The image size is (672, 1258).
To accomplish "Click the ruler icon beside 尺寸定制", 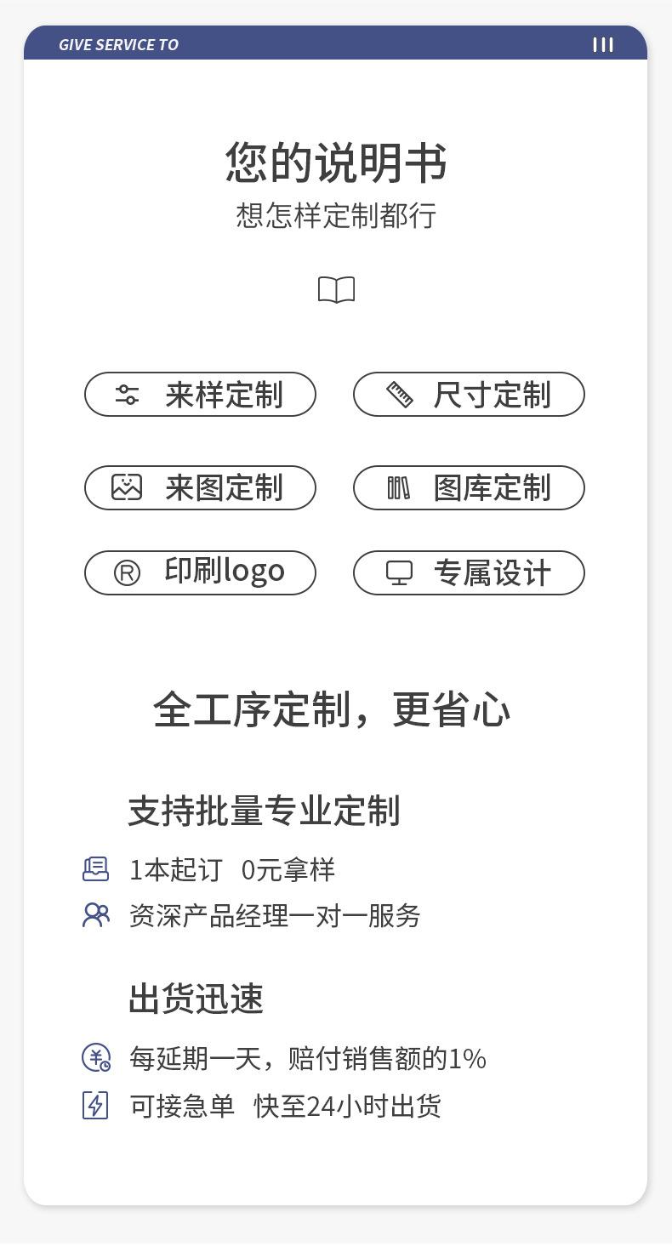I will click(x=400, y=395).
